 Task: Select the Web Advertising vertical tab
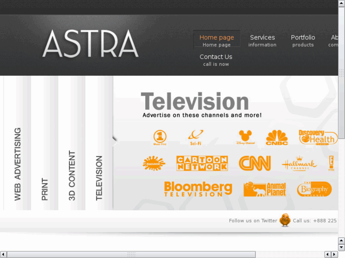(x=18, y=142)
